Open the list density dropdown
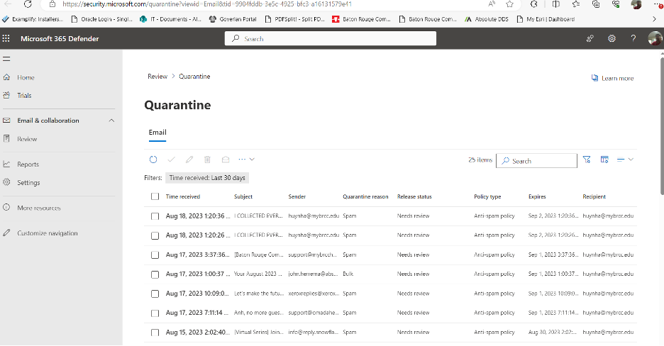 [625, 160]
